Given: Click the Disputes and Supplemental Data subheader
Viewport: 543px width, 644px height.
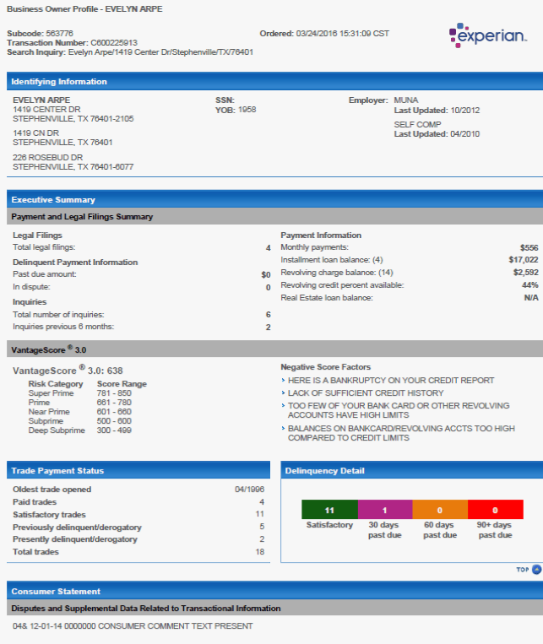Looking at the screenshot, I should click(x=274, y=608).
